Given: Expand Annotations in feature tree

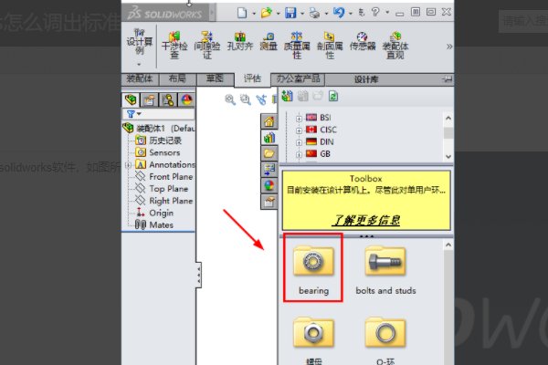Looking at the screenshot, I should click(128, 165).
